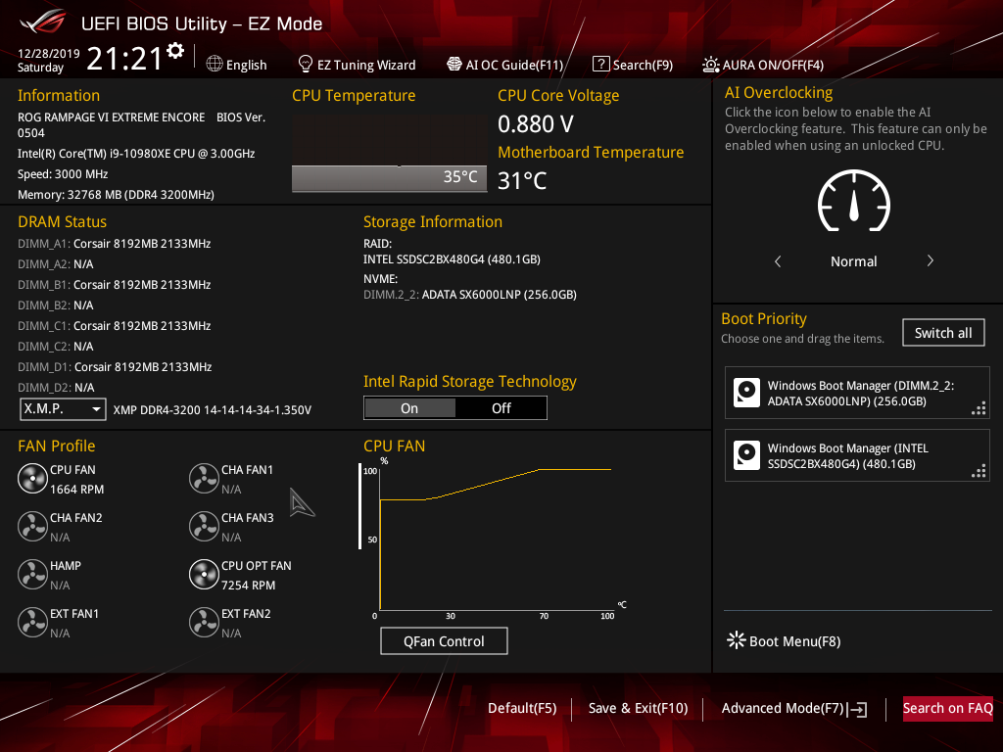Select the HAMP fan icon
This screenshot has height=752, width=1003.
tap(32, 574)
